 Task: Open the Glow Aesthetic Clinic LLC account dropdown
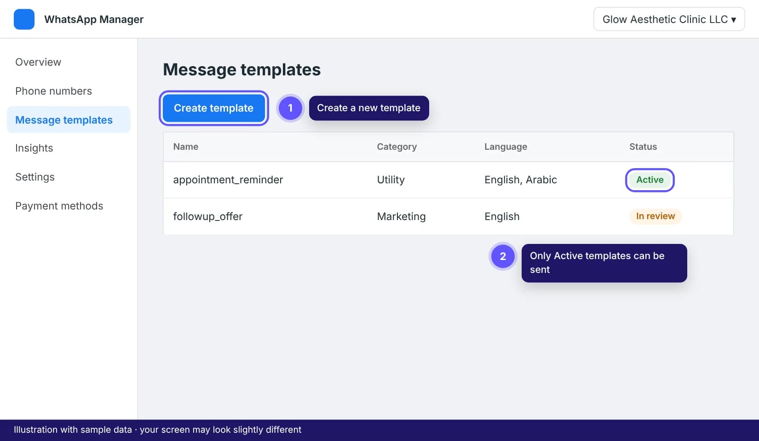click(x=669, y=19)
